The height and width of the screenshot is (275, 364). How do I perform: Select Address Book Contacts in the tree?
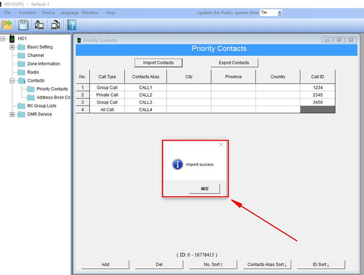tap(53, 97)
